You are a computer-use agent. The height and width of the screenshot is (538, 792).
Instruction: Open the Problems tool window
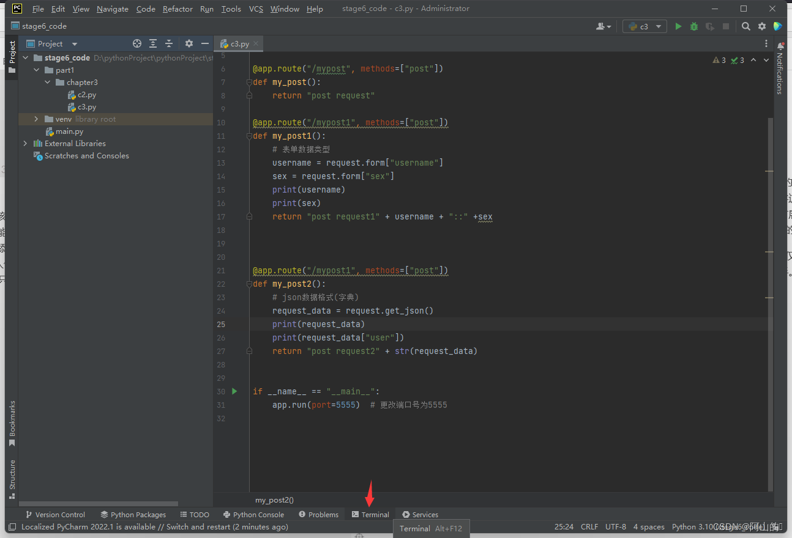click(x=318, y=515)
